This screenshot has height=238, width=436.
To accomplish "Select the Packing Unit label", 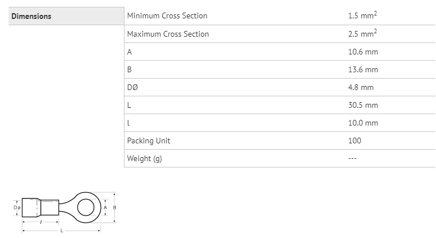I will click(149, 141).
